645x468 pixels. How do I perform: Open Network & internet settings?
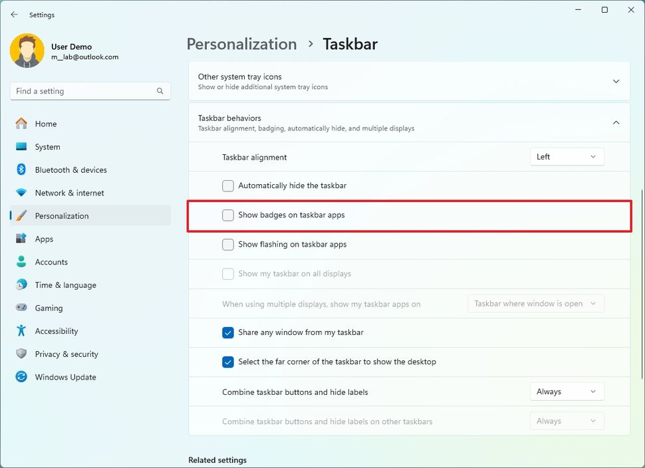coord(68,193)
